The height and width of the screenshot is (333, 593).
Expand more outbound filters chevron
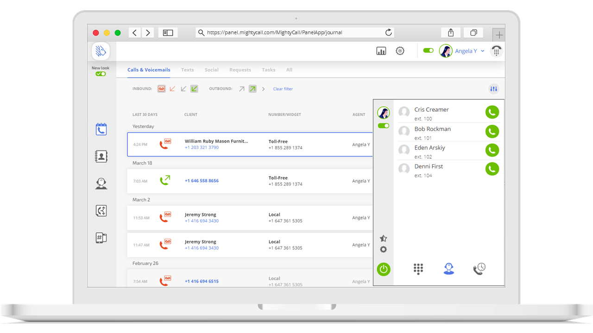click(263, 89)
